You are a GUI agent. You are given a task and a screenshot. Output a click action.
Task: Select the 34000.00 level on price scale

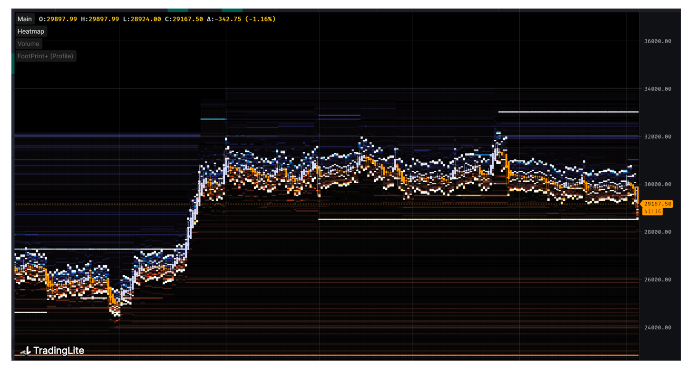(x=657, y=89)
